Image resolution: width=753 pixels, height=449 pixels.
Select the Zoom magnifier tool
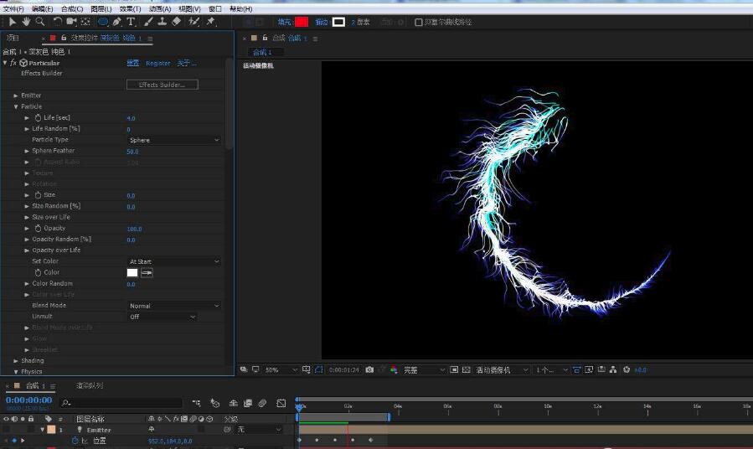[39, 22]
